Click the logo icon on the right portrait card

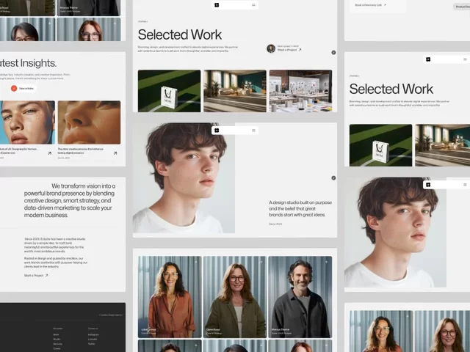(428, 185)
